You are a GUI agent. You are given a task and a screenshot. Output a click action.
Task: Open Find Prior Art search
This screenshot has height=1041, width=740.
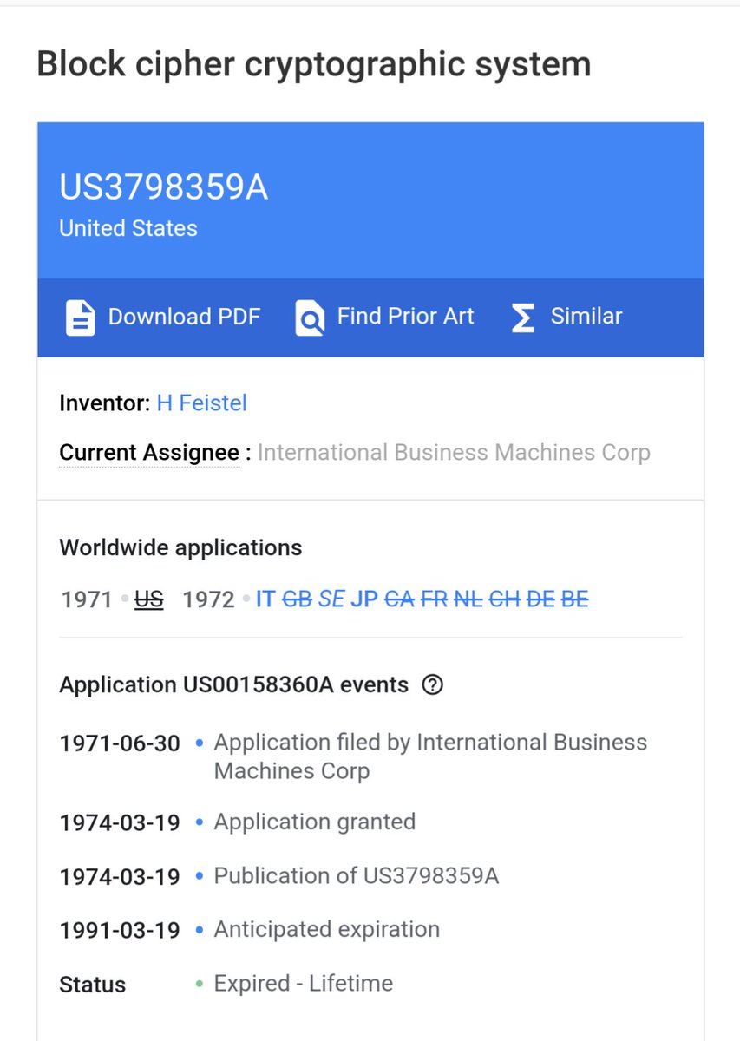(405, 317)
